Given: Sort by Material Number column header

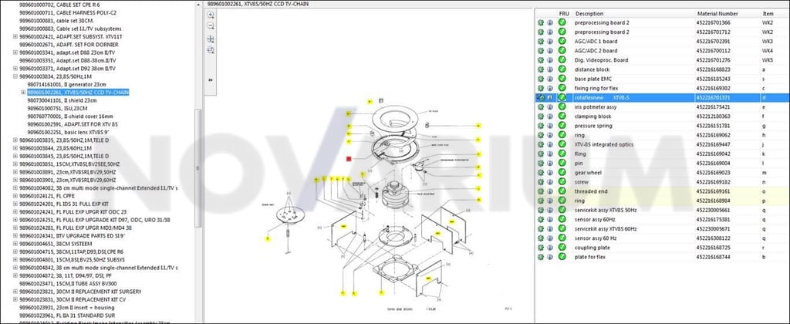Looking at the screenshot, I should pos(714,14).
